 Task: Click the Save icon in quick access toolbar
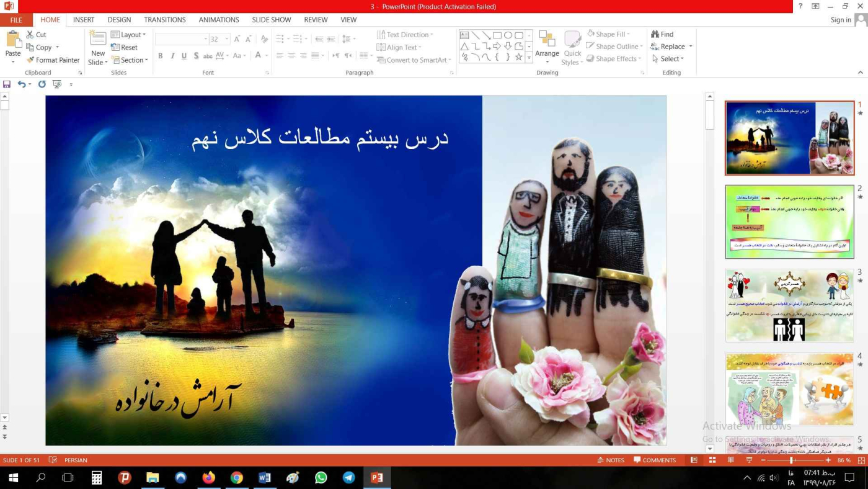pyautogui.click(x=7, y=84)
